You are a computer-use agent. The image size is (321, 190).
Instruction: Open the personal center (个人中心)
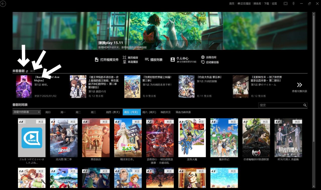click(183, 60)
